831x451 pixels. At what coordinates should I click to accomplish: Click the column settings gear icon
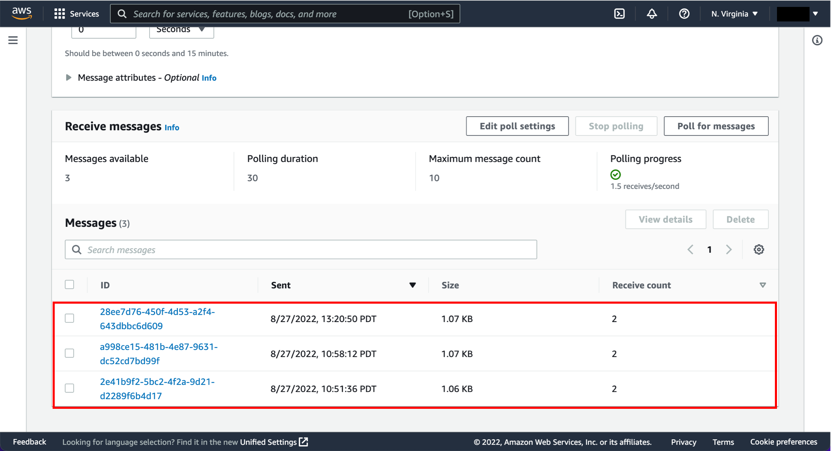(x=759, y=249)
